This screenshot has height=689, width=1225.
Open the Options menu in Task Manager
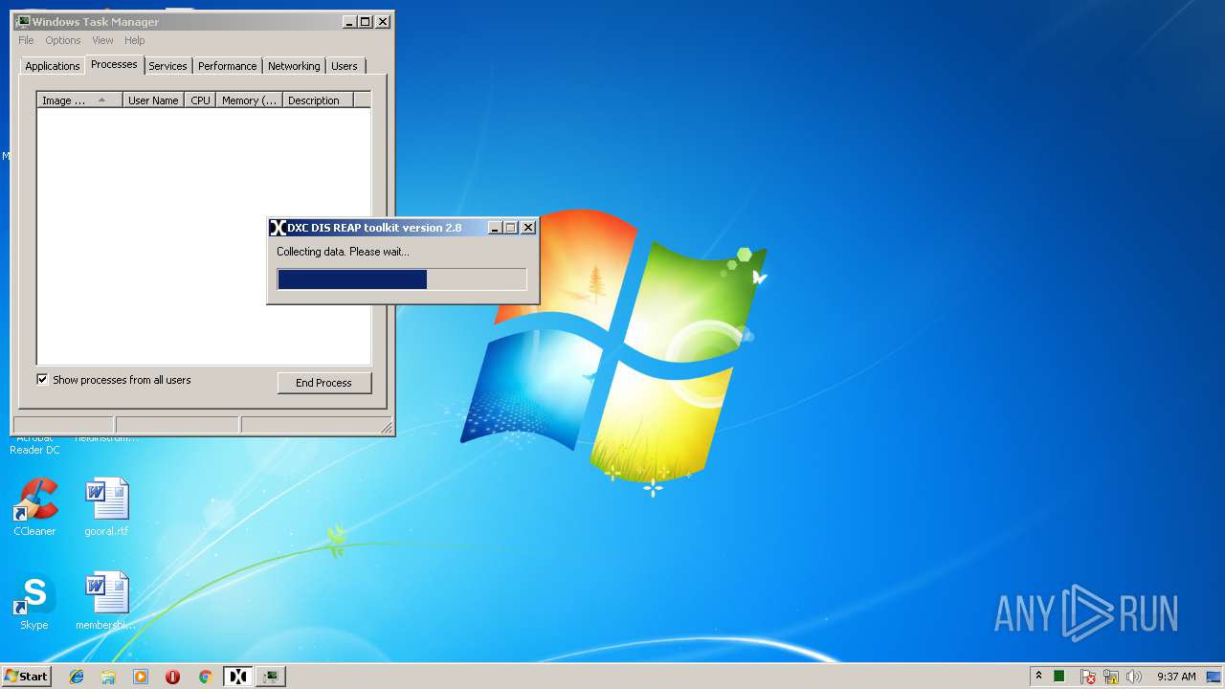coord(63,40)
